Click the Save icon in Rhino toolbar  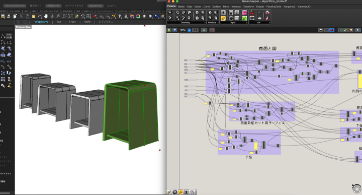pos(3,16)
